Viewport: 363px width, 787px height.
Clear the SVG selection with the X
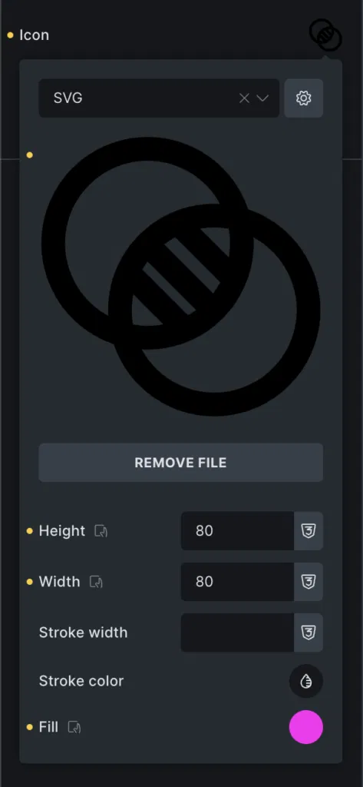click(244, 98)
